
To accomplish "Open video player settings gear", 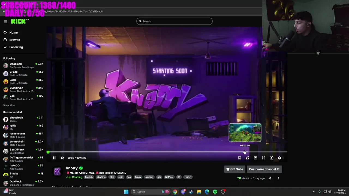I will (x=279, y=158).
